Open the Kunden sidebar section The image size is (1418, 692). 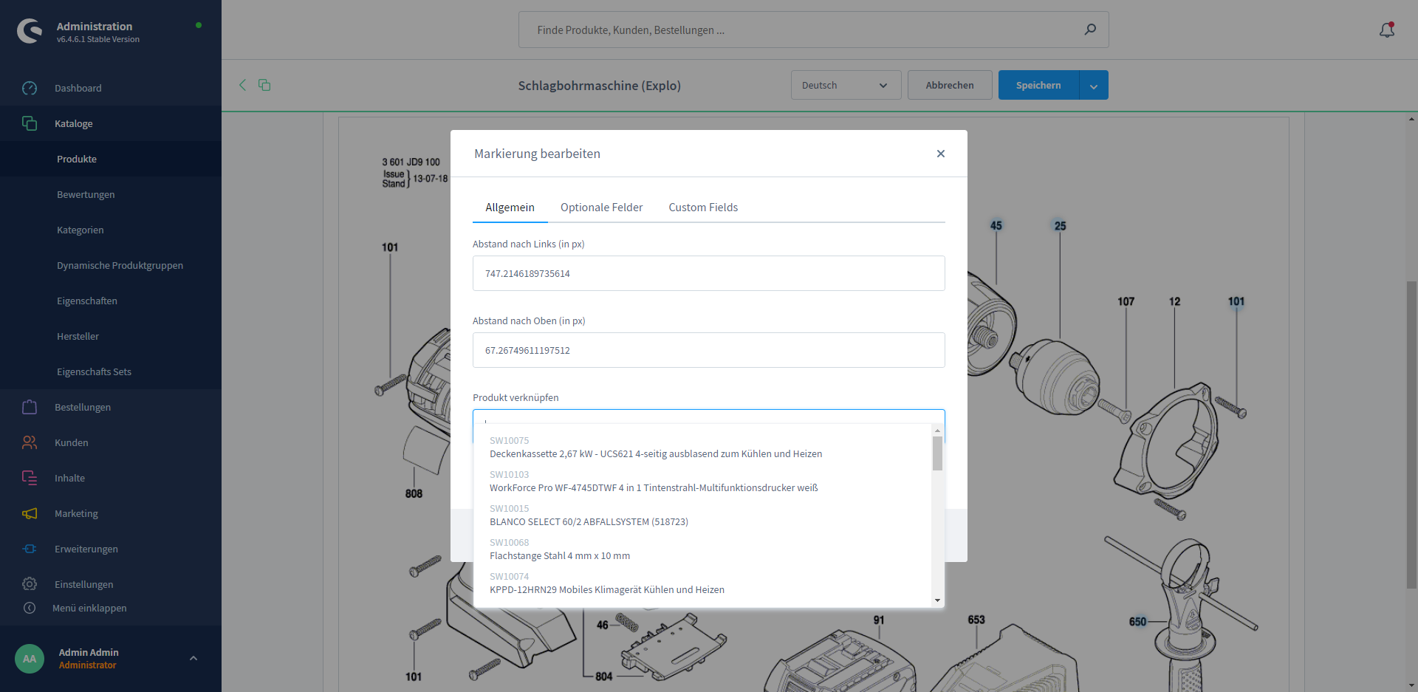click(71, 442)
